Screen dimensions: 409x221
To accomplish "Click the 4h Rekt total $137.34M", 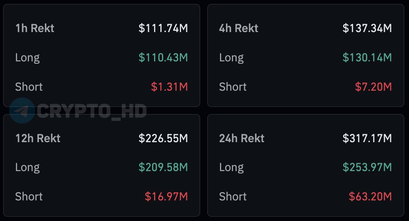I will pyautogui.click(x=367, y=28).
